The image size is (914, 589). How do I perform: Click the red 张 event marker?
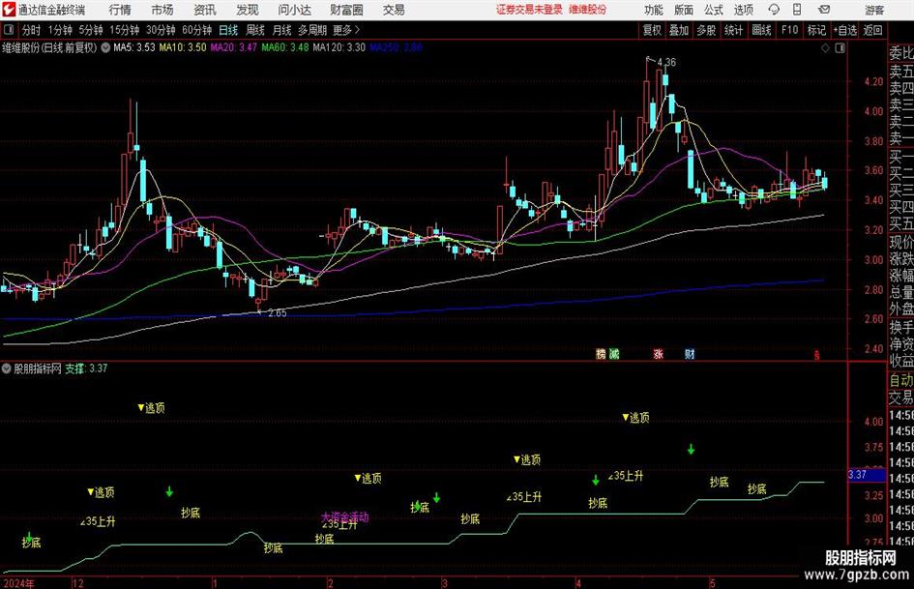click(x=658, y=354)
